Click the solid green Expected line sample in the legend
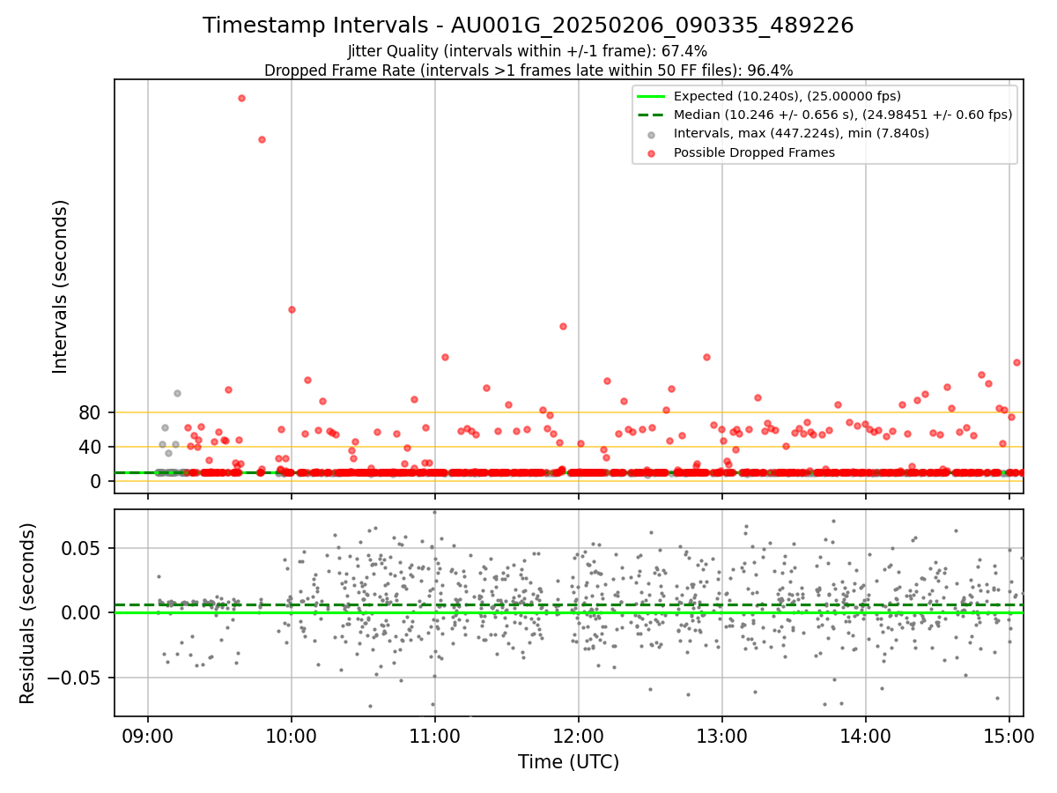This screenshot has width=1057, height=793. tap(651, 96)
